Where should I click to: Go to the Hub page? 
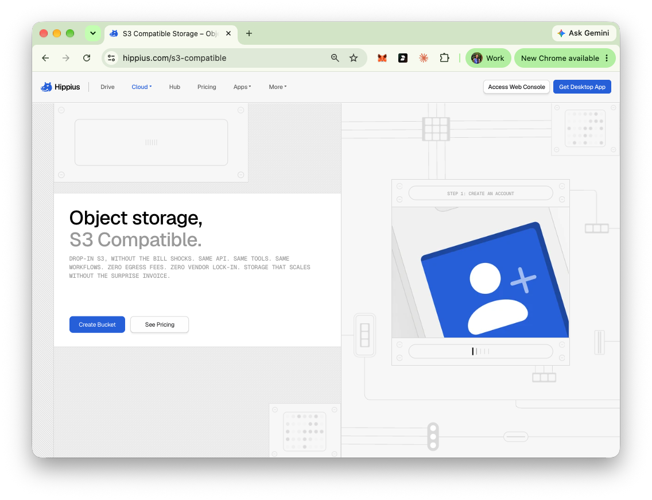click(x=174, y=87)
